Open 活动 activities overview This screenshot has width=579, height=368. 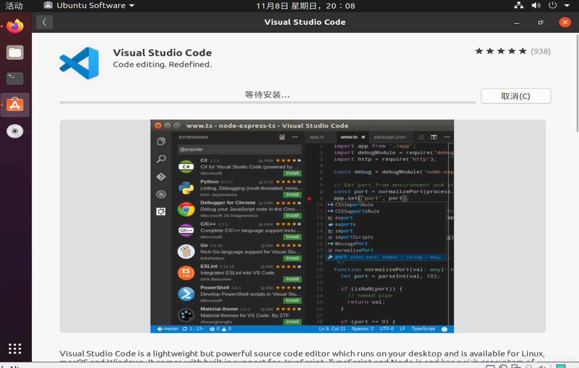(x=14, y=6)
